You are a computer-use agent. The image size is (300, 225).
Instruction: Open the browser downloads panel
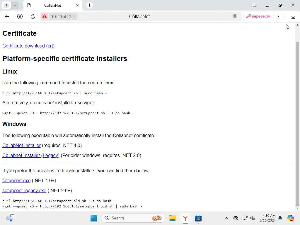click(293, 17)
